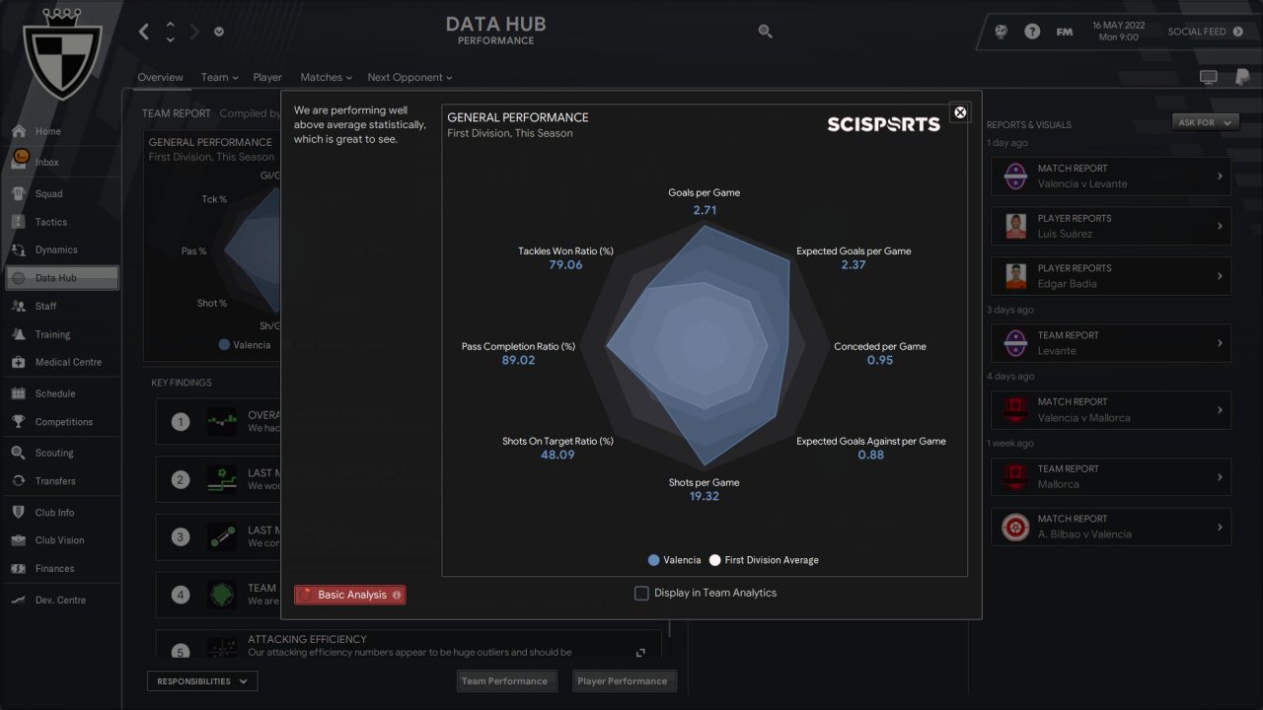Viewport: 1263px width, 710px height.
Task: Click the Basic Analysis button
Action: (x=350, y=595)
